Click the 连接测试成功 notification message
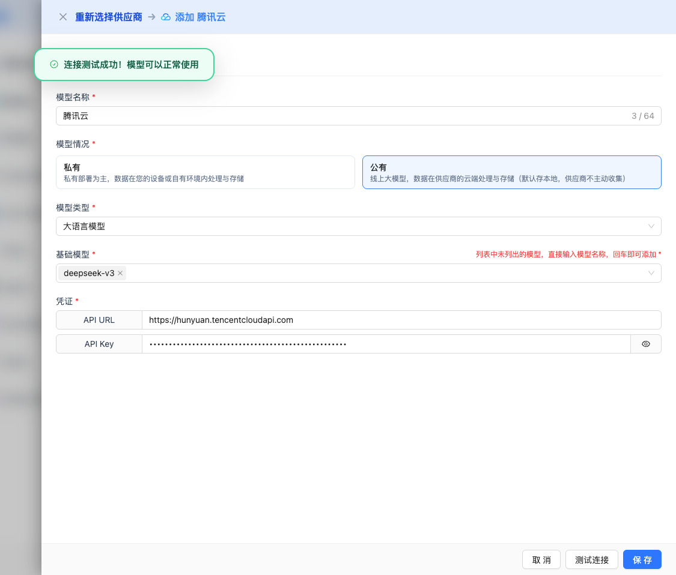Image resolution: width=676 pixels, height=575 pixels. tap(131, 64)
